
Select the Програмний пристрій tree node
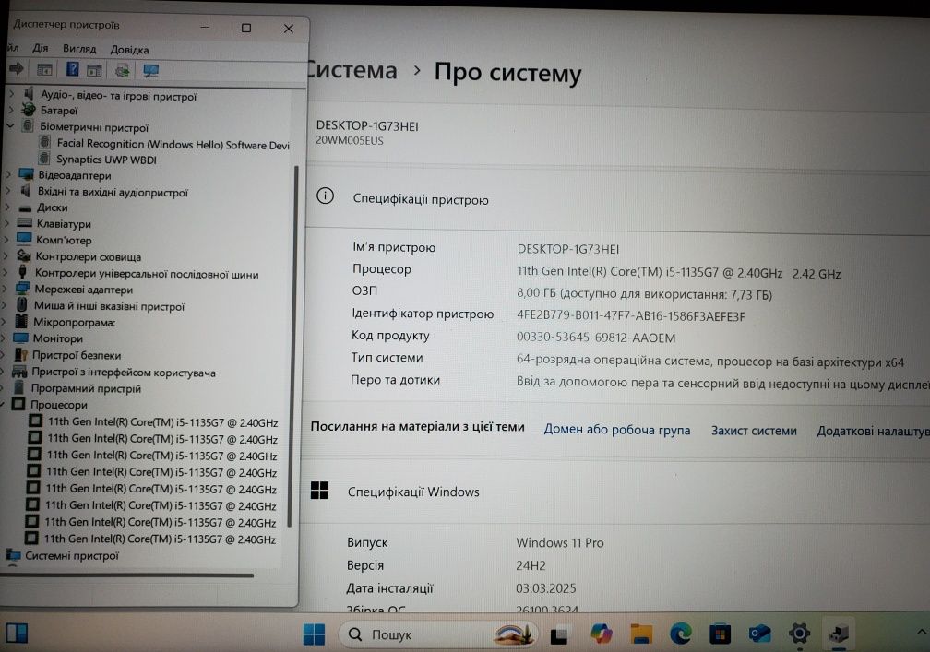click(86, 389)
